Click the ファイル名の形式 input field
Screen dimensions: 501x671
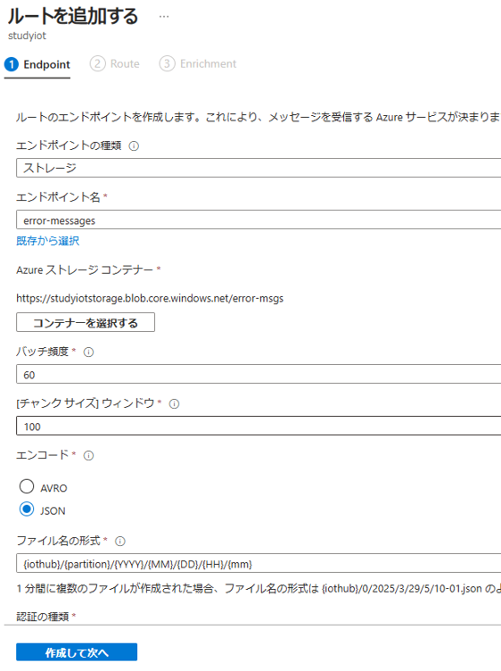tap(259, 563)
